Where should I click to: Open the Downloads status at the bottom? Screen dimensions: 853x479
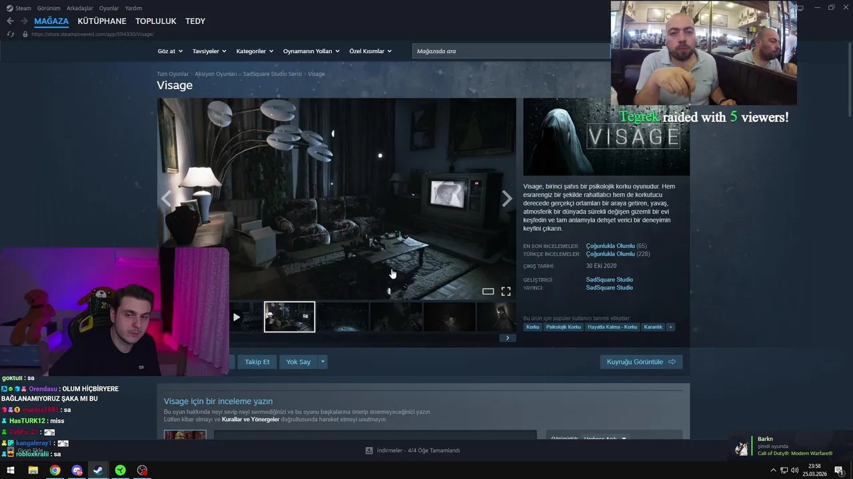pos(413,450)
